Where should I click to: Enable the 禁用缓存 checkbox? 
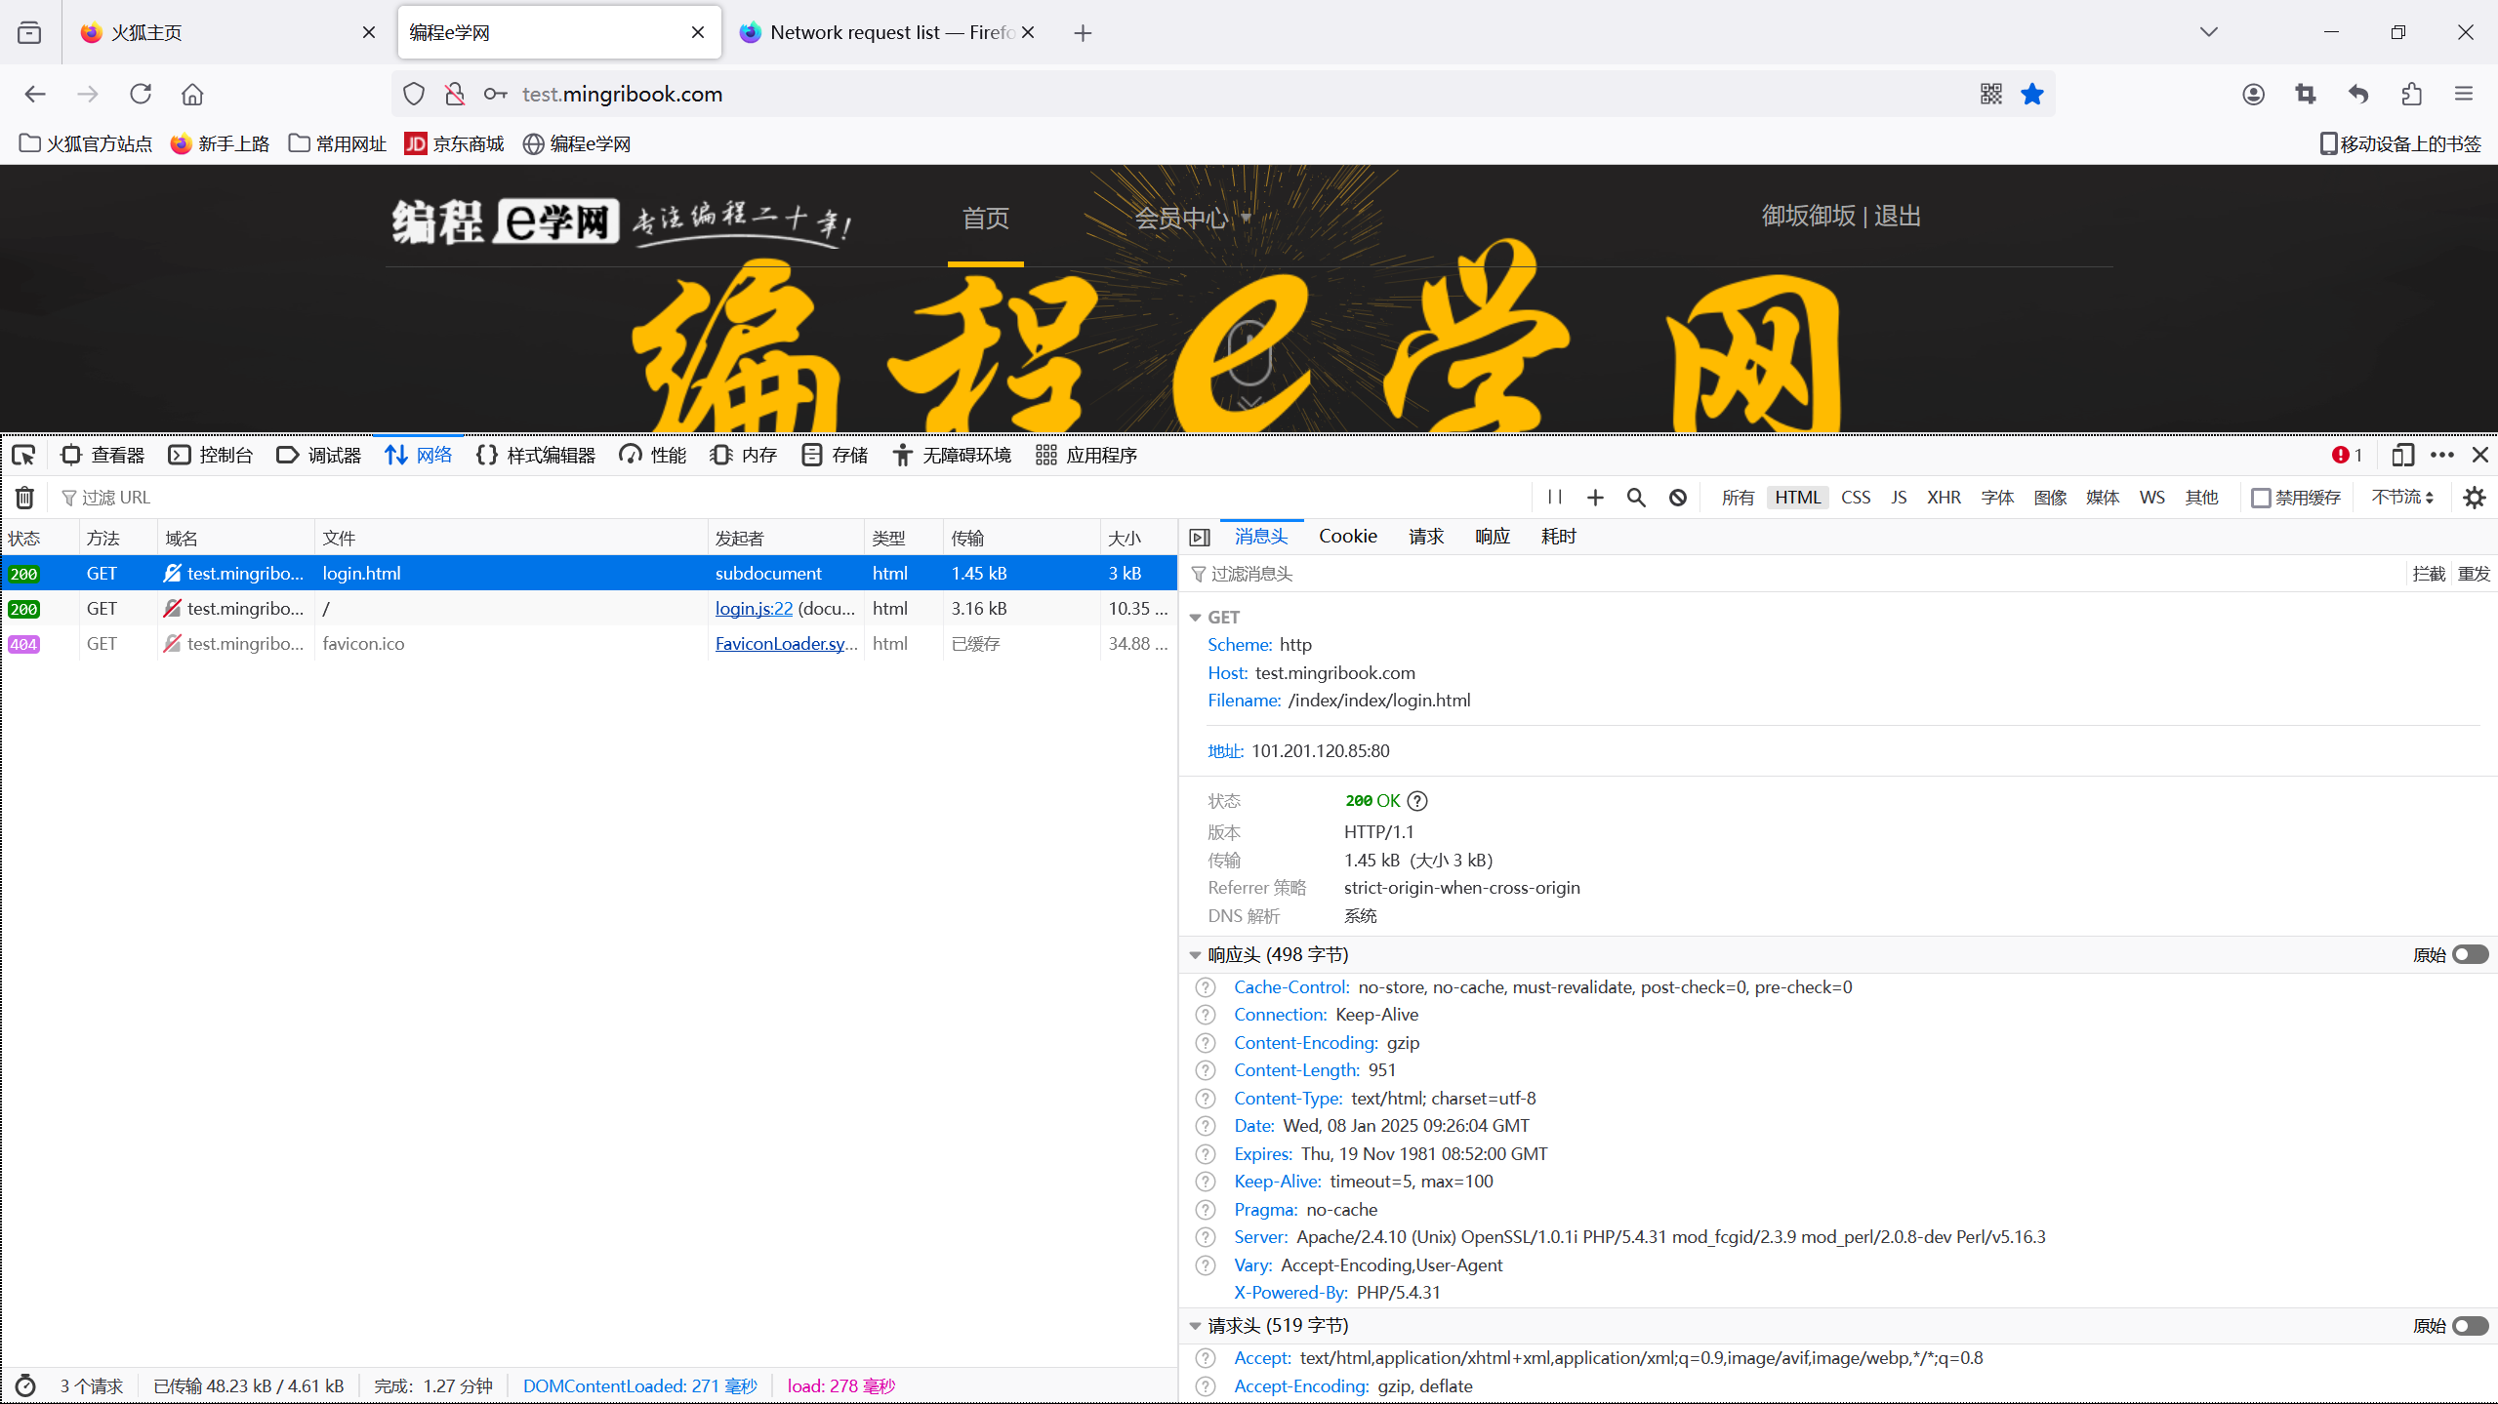(2261, 498)
